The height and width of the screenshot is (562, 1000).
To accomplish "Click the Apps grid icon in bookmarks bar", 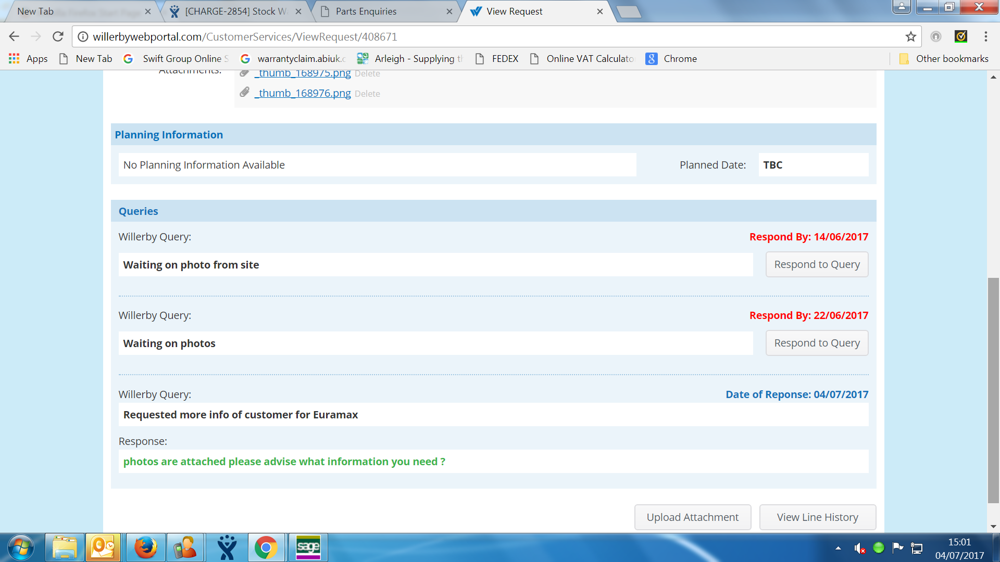I will (x=14, y=59).
